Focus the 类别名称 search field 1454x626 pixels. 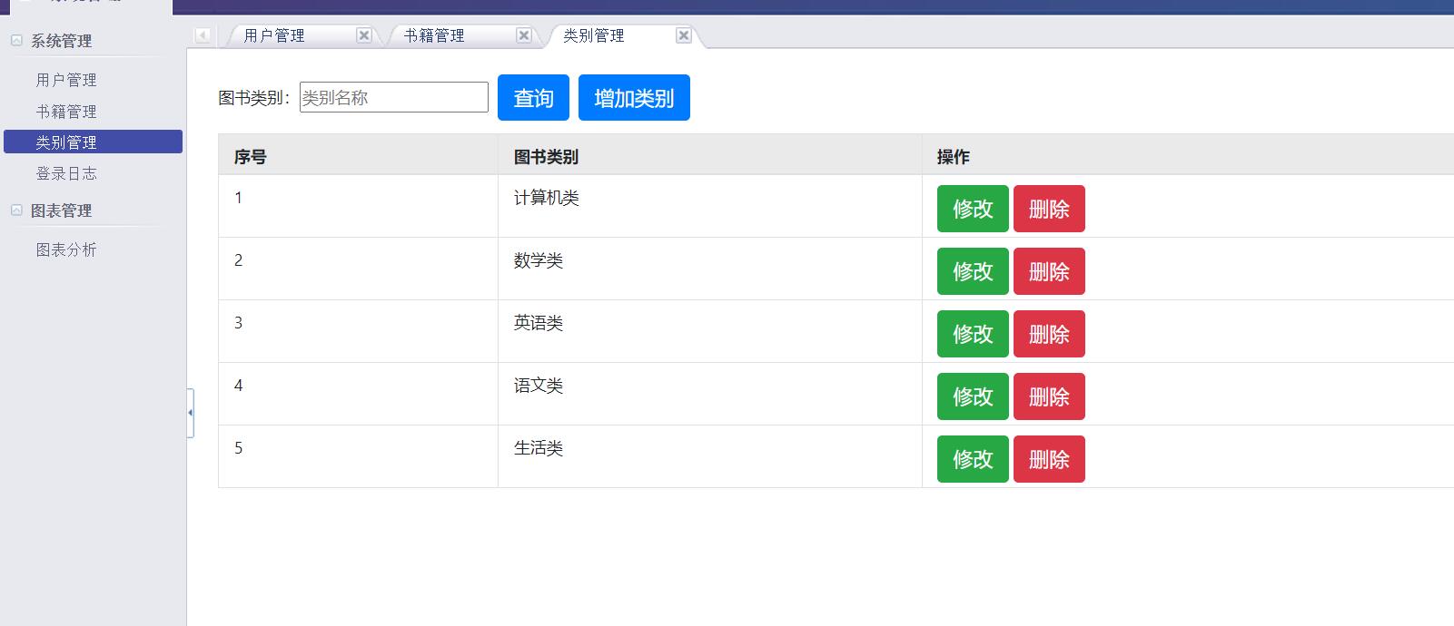[x=394, y=97]
